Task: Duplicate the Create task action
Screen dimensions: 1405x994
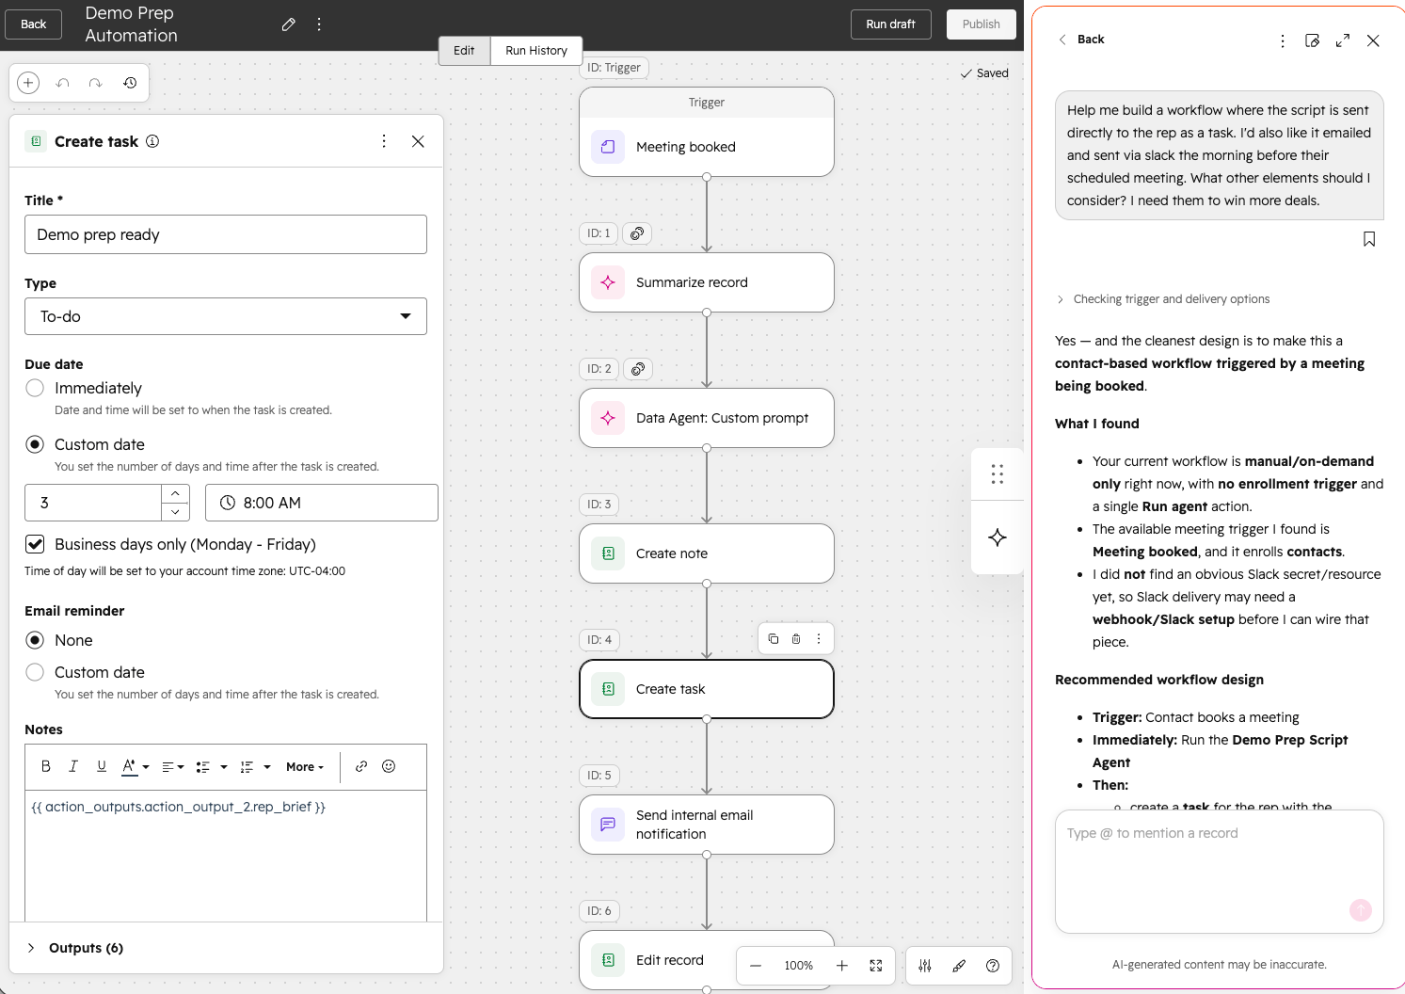Action: point(774,639)
